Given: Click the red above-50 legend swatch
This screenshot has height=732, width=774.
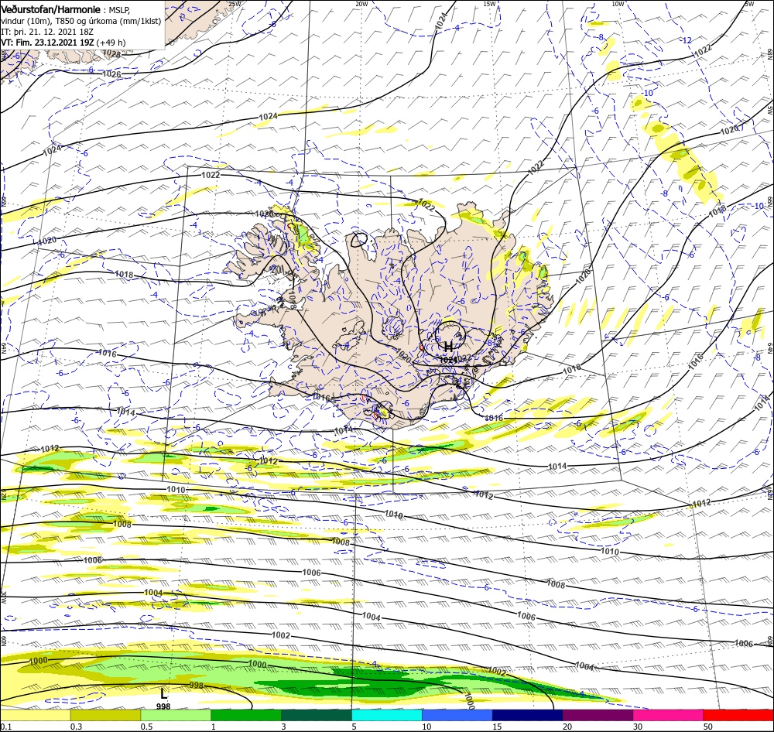Looking at the screenshot, I should (738, 715).
